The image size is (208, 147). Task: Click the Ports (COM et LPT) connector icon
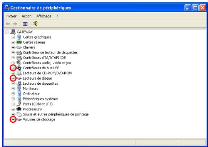click(19, 104)
